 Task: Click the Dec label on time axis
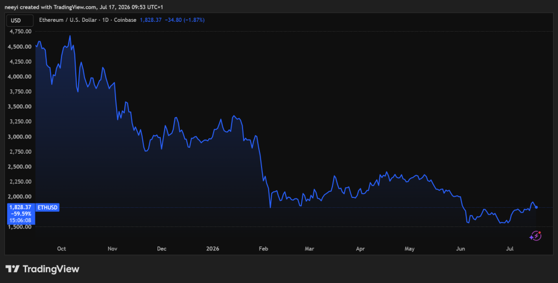tap(161, 249)
